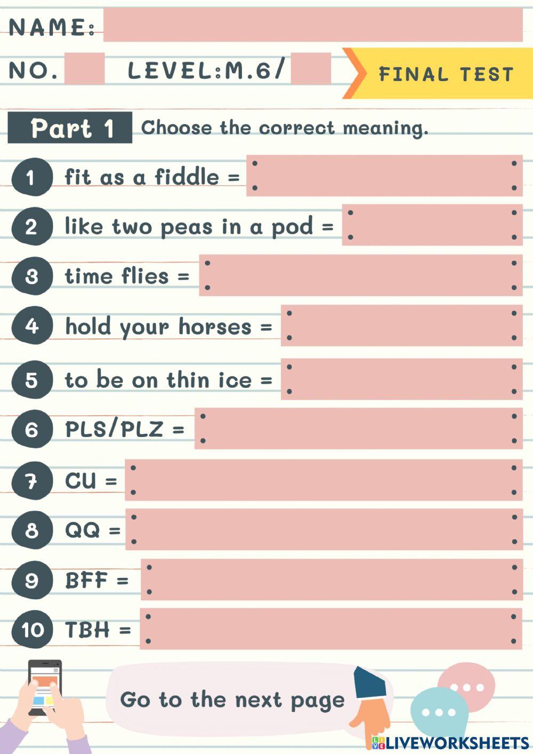Open the PLS/PLZ meaning dropdown

[358, 428]
